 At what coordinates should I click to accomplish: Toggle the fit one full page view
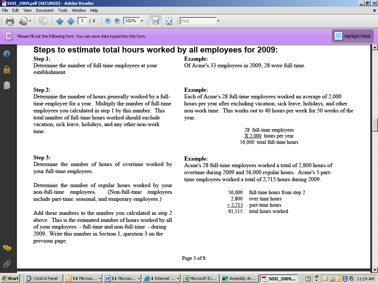point(169,21)
